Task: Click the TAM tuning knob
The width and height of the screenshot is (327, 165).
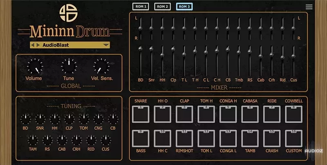Action: (x=33, y=140)
